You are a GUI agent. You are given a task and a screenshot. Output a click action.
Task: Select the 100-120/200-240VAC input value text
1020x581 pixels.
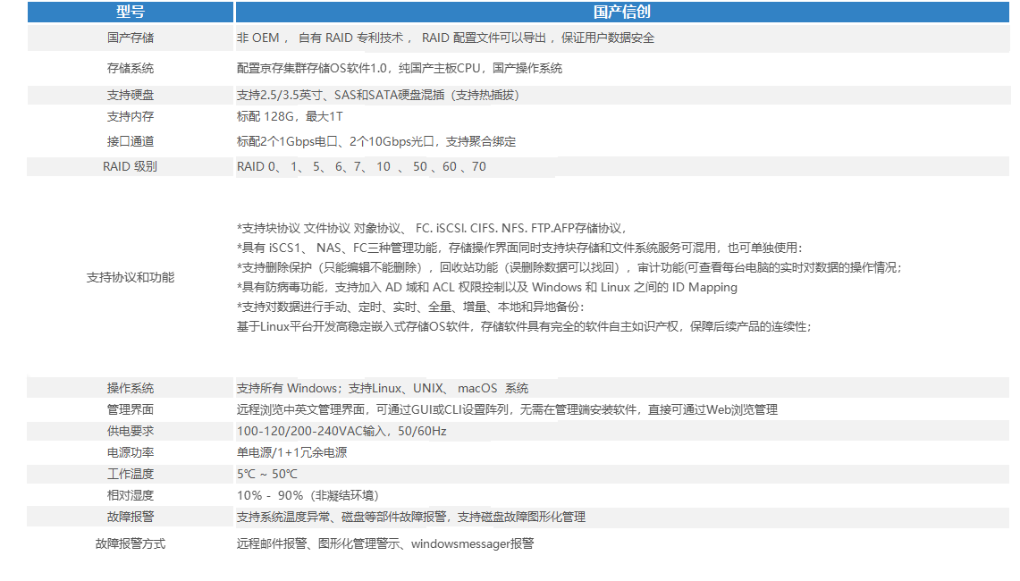point(341,431)
